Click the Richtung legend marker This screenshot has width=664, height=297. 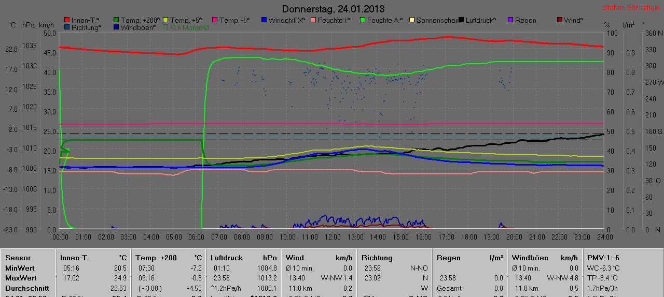coord(66,27)
